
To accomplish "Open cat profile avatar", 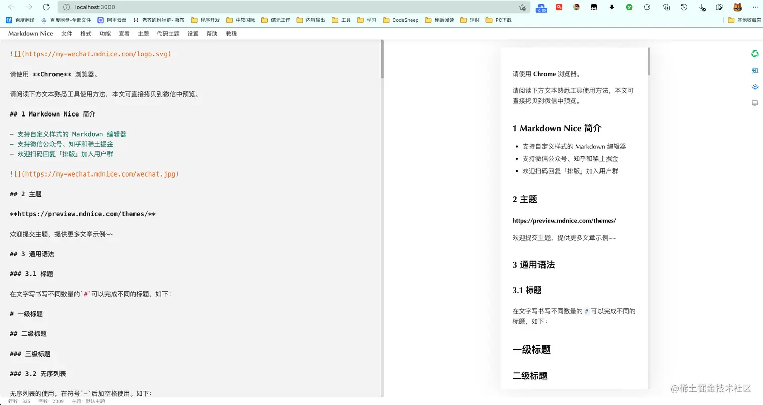I will 737,7.
